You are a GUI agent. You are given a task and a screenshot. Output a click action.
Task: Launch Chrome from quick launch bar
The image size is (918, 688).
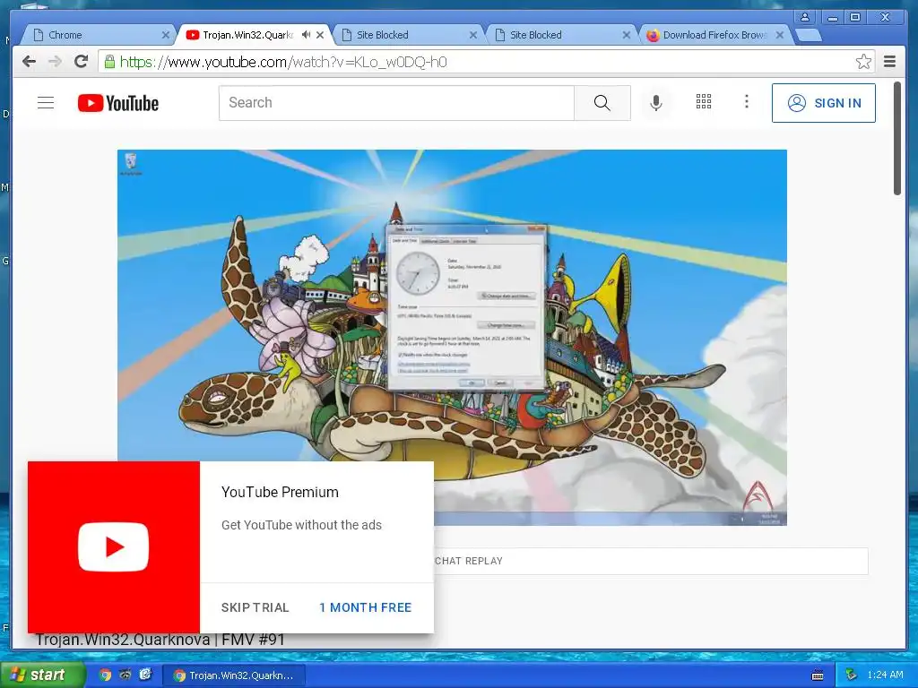pos(105,675)
